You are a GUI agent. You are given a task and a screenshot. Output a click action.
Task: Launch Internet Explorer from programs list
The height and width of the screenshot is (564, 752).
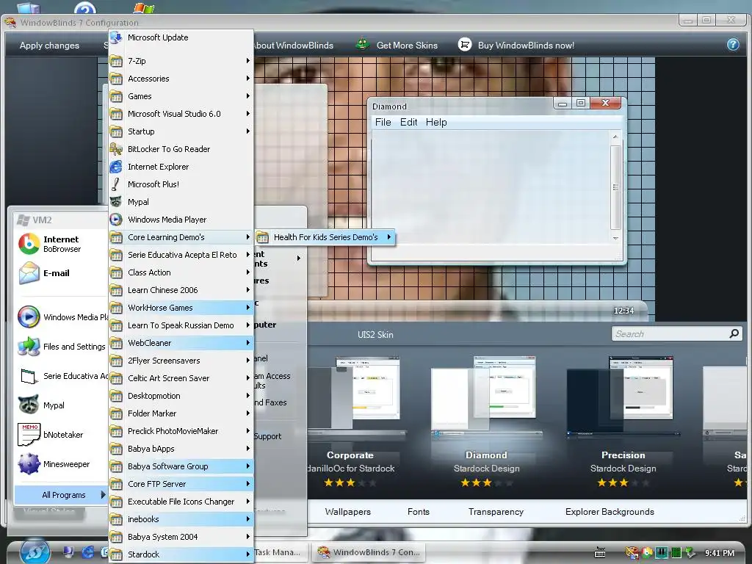click(x=181, y=167)
